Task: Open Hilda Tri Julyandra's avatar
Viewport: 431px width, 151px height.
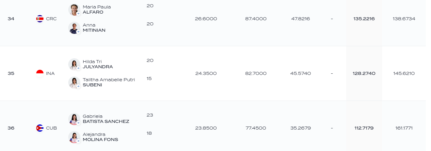Action: pyautogui.click(x=74, y=64)
